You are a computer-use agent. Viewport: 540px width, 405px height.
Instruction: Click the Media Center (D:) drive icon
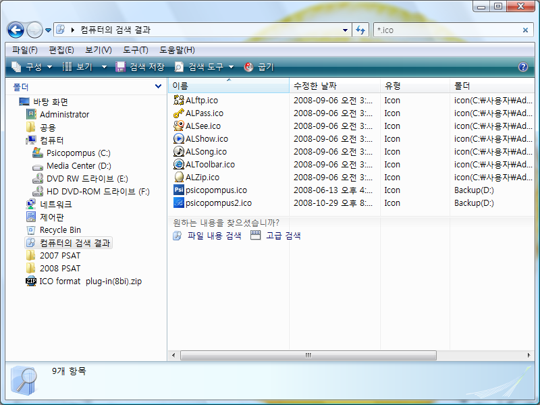pos(38,167)
